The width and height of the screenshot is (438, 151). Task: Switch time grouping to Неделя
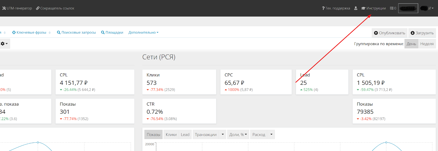(x=427, y=44)
